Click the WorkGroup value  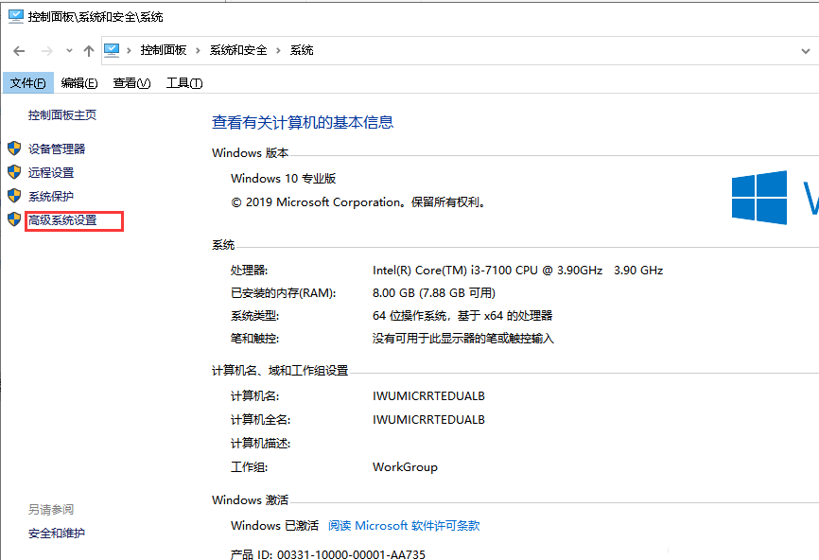[x=405, y=467]
